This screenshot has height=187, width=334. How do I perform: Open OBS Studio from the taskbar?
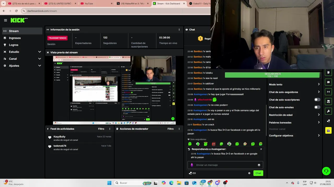225,183
